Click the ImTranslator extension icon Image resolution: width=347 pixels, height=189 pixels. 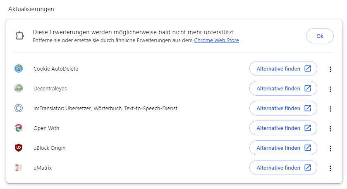tap(19, 108)
